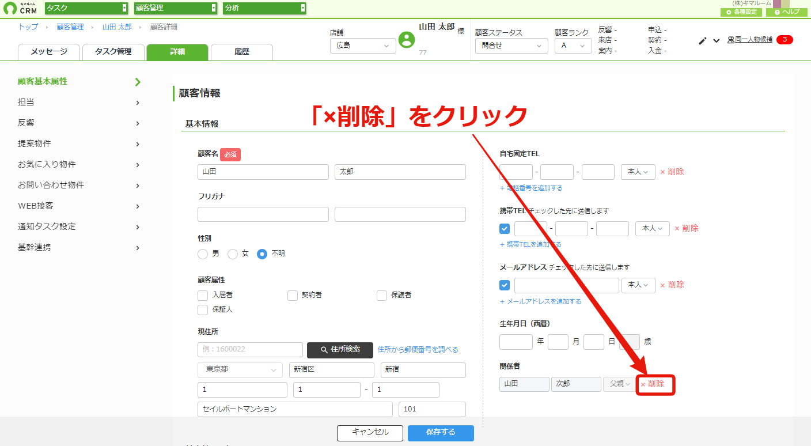The image size is (811, 446).
Task: Click the pencil edit icon
Action: pyautogui.click(x=702, y=40)
